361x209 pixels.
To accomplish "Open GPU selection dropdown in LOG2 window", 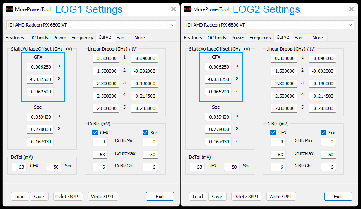I will [270, 25].
